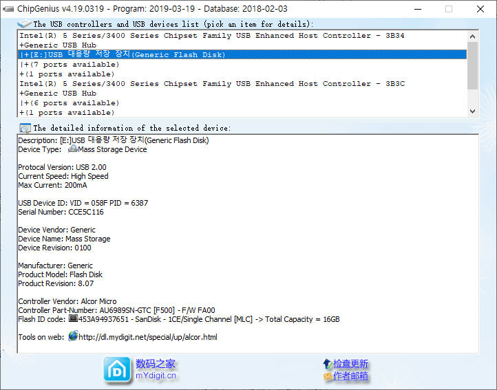Select the [E:]USB Generic Flash Disk entry
The width and height of the screenshot is (497, 390).
(x=242, y=54)
